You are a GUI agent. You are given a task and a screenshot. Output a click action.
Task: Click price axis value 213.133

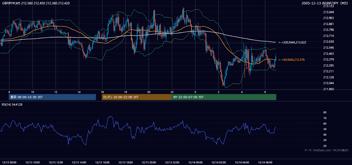coord(329,6)
